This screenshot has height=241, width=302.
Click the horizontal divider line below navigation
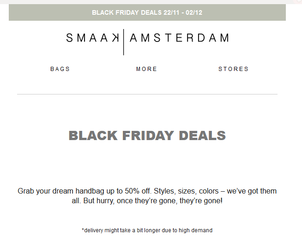point(147,94)
